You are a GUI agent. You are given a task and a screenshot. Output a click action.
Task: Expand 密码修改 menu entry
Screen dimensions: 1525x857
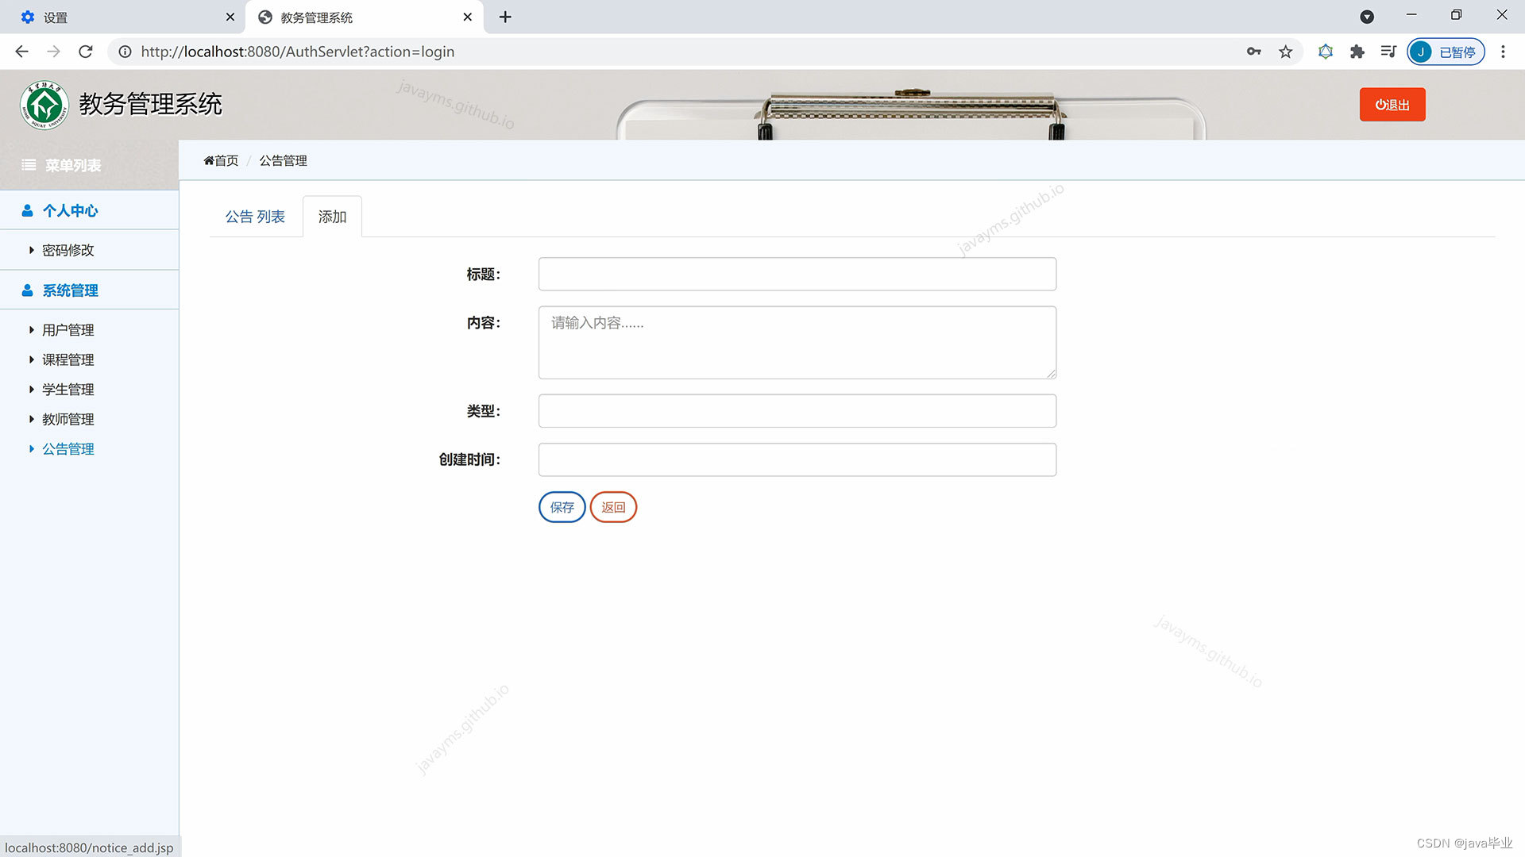(68, 251)
